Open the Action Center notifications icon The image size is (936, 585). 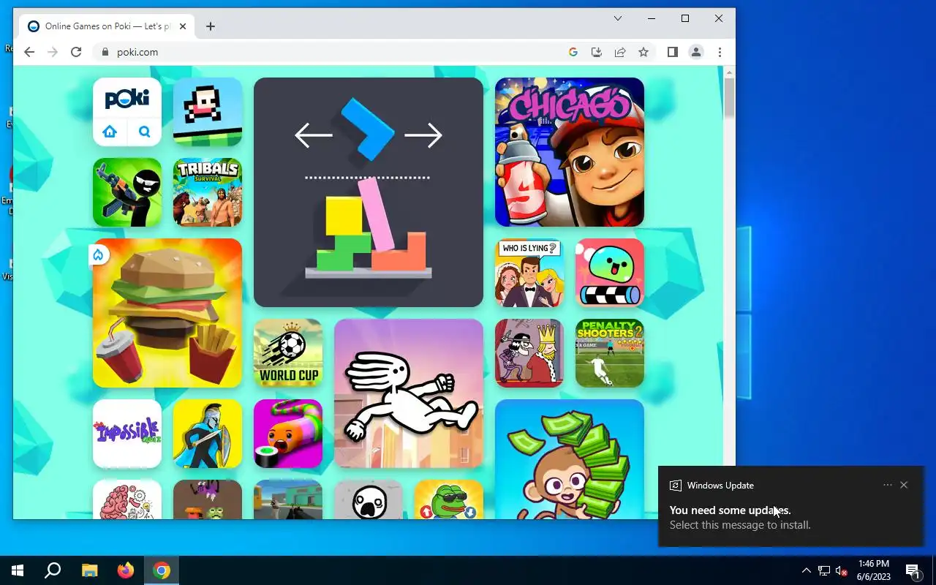[913, 570]
